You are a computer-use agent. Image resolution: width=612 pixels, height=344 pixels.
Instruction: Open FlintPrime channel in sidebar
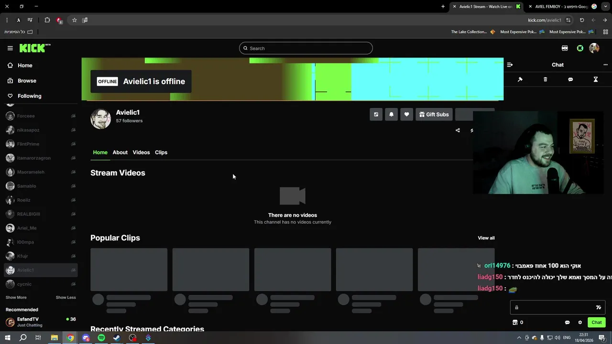tap(41, 144)
